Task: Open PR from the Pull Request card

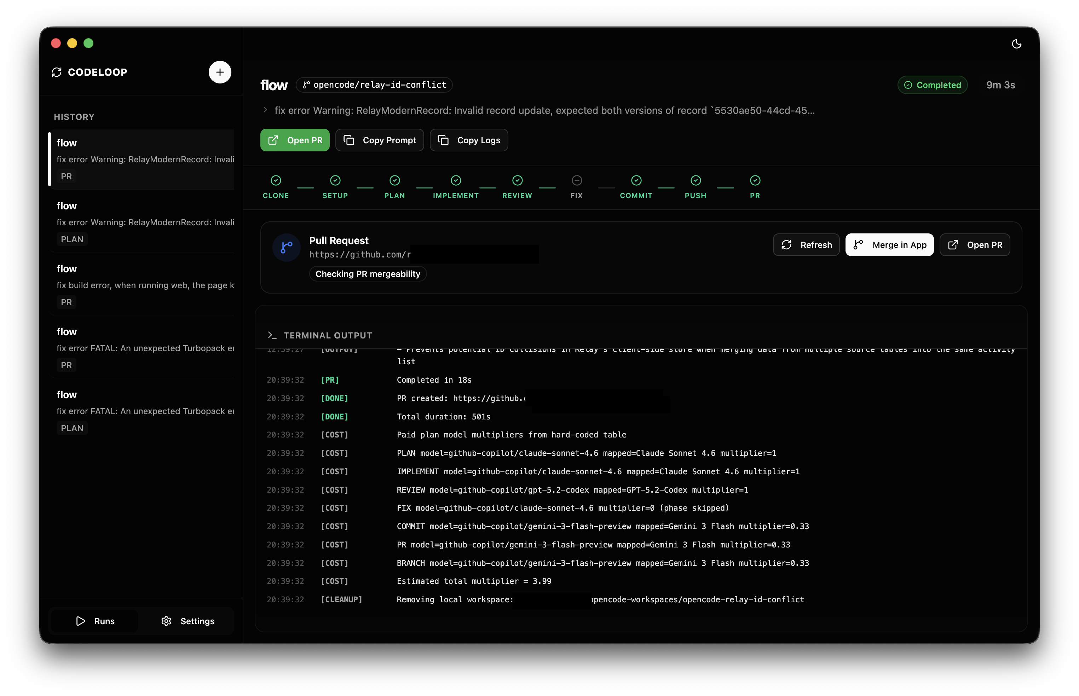Action: pyautogui.click(x=975, y=245)
